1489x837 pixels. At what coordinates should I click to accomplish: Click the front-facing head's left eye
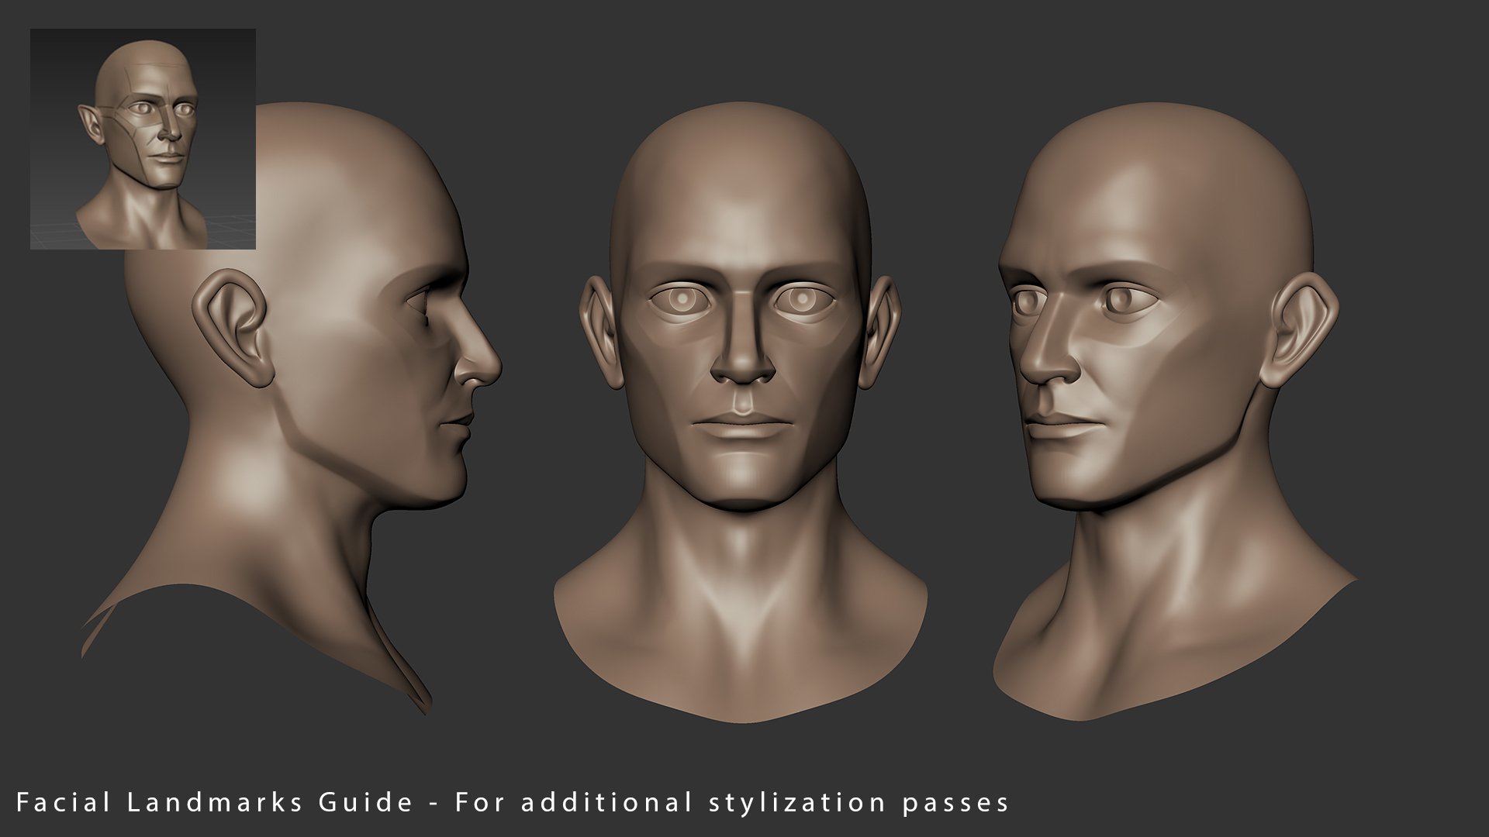click(682, 299)
